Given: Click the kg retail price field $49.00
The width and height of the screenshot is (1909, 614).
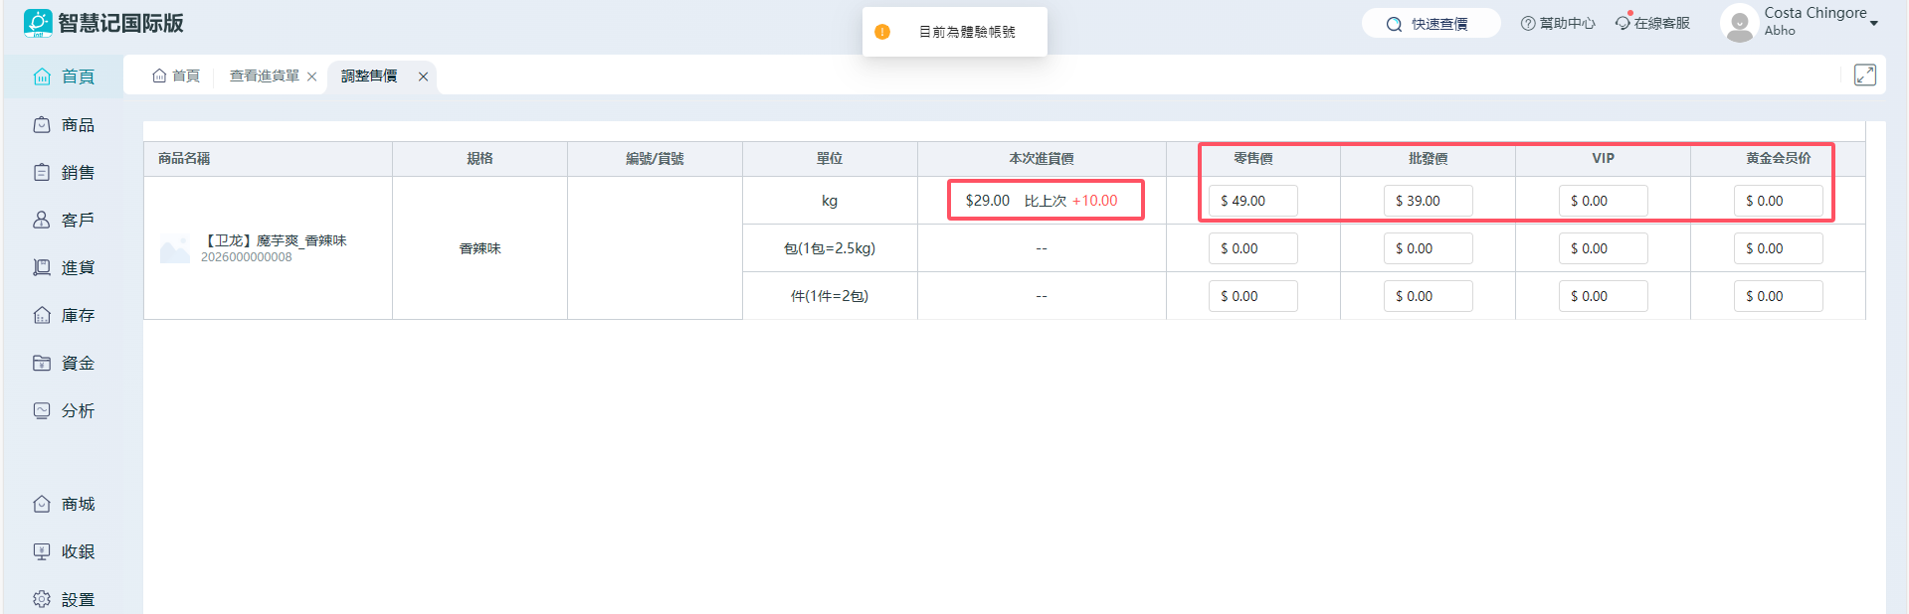Looking at the screenshot, I should [x=1252, y=201].
